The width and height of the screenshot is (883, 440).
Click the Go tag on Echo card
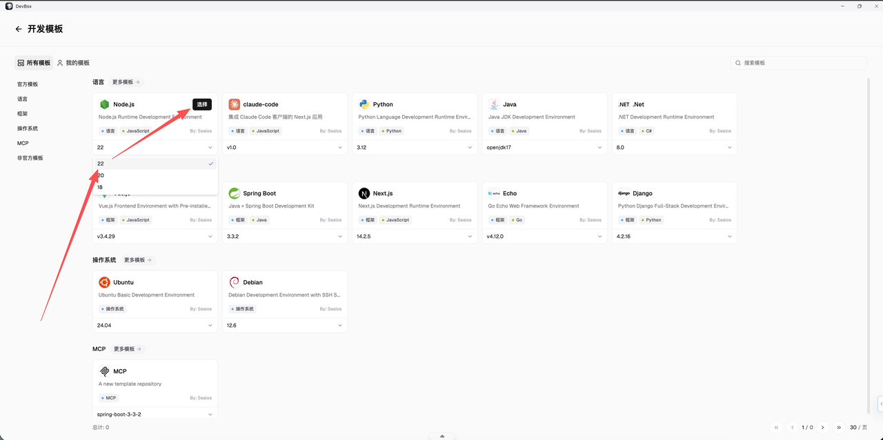tap(517, 220)
